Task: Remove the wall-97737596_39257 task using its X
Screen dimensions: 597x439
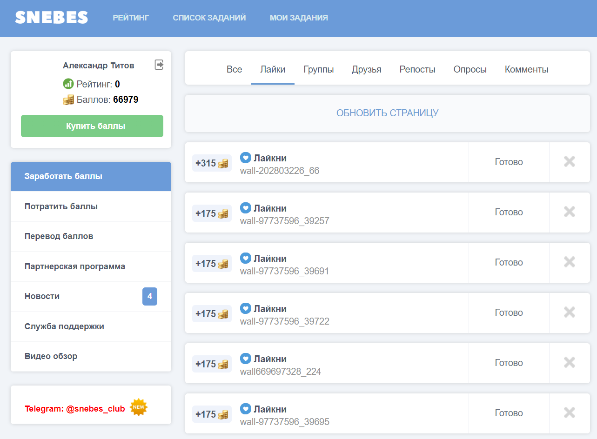Action: (x=570, y=212)
